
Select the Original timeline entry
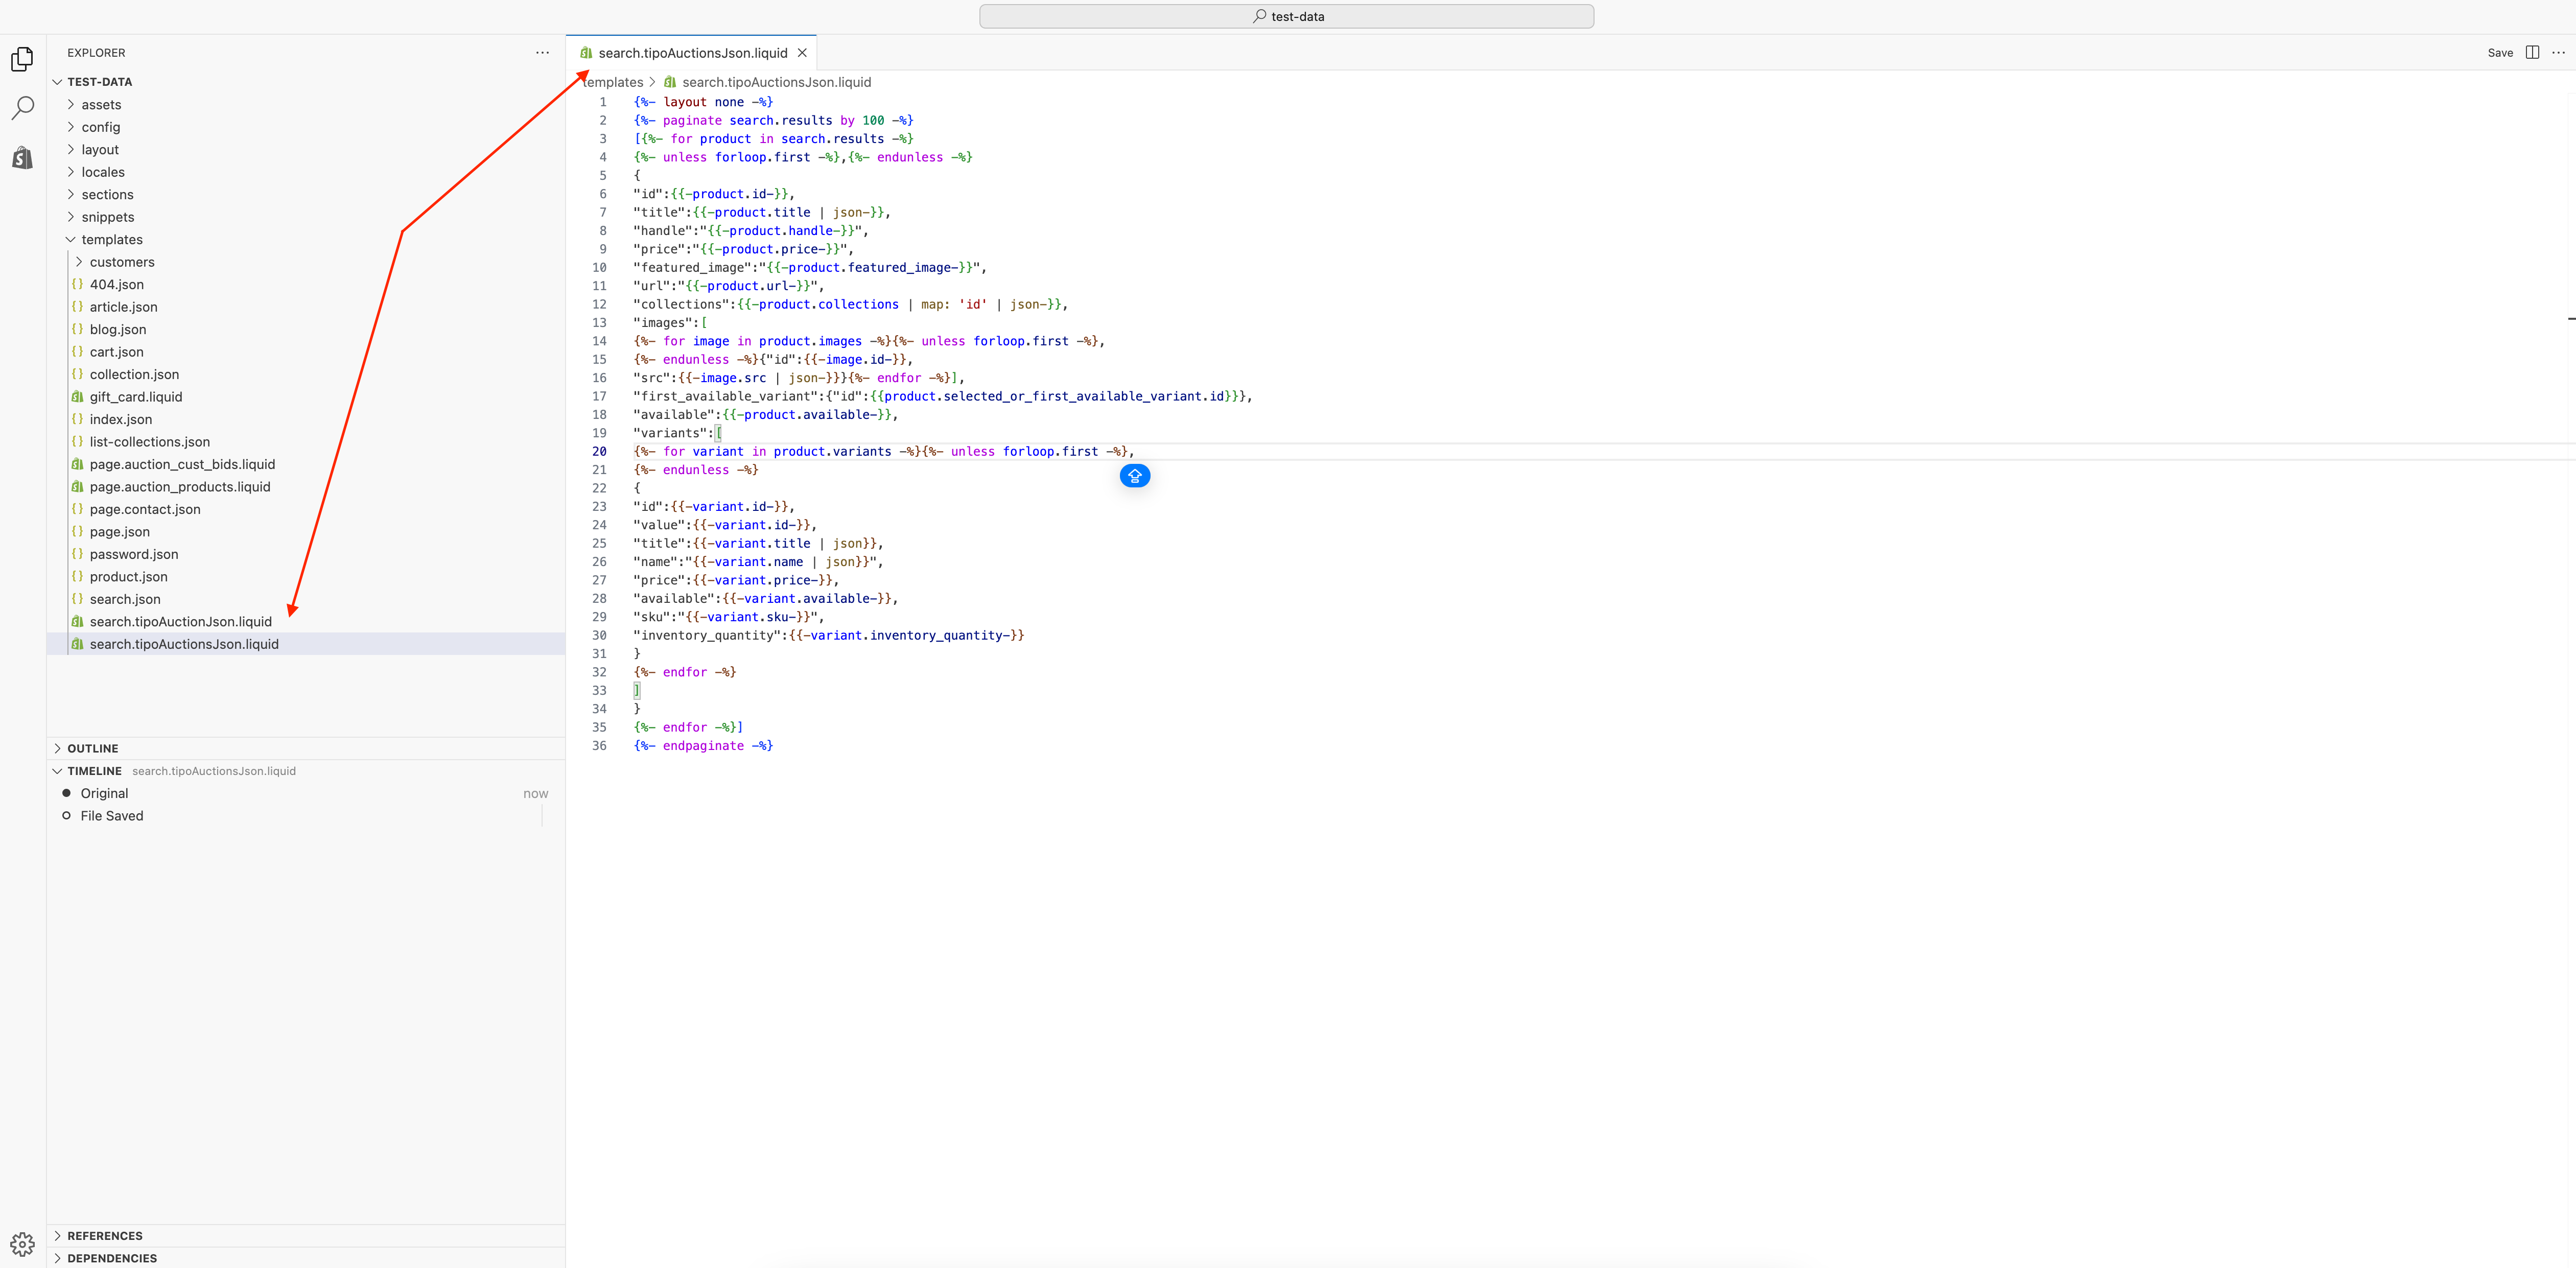[x=105, y=794]
